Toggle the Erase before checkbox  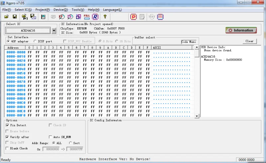tap(7, 131)
